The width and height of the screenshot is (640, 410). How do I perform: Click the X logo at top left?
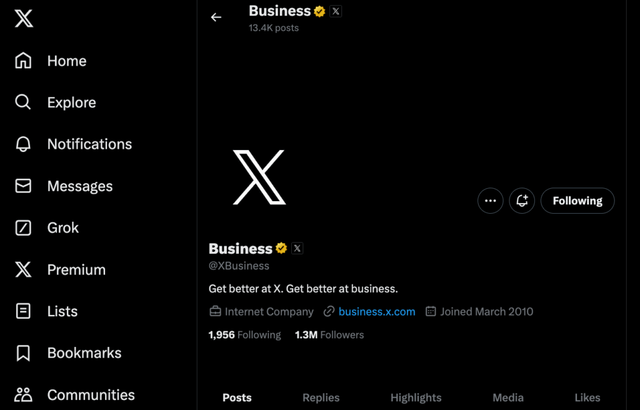pyautogui.click(x=23, y=18)
